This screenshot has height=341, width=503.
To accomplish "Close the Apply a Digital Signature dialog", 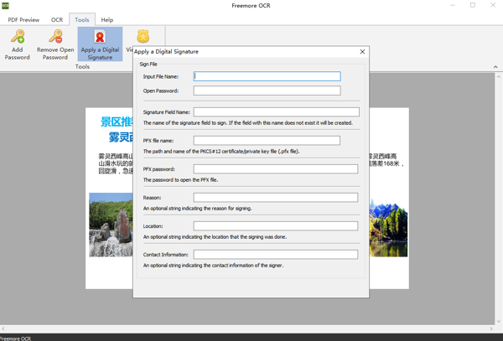I will [x=362, y=52].
